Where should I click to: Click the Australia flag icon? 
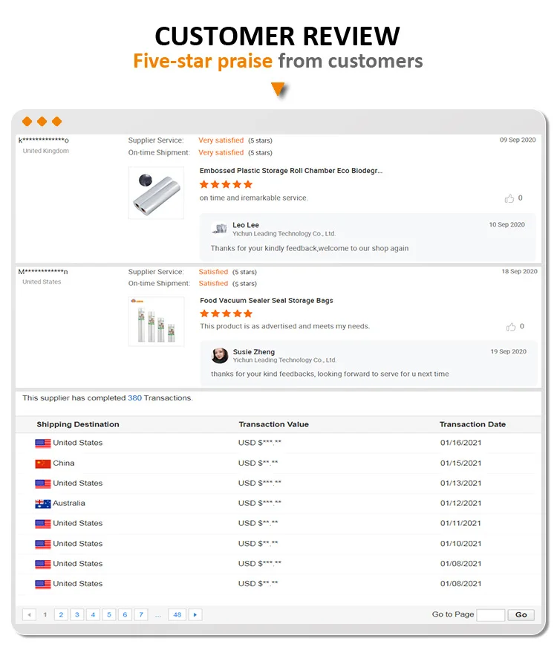43,504
